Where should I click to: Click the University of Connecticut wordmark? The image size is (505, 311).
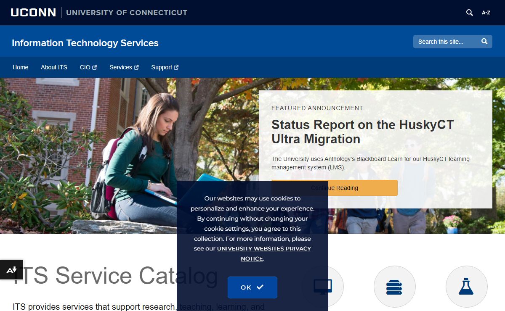pyautogui.click(x=127, y=13)
